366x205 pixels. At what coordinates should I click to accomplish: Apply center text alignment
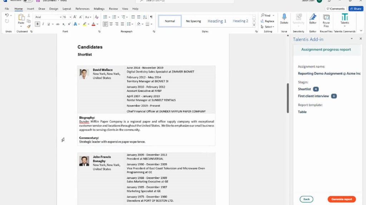coord(111,24)
